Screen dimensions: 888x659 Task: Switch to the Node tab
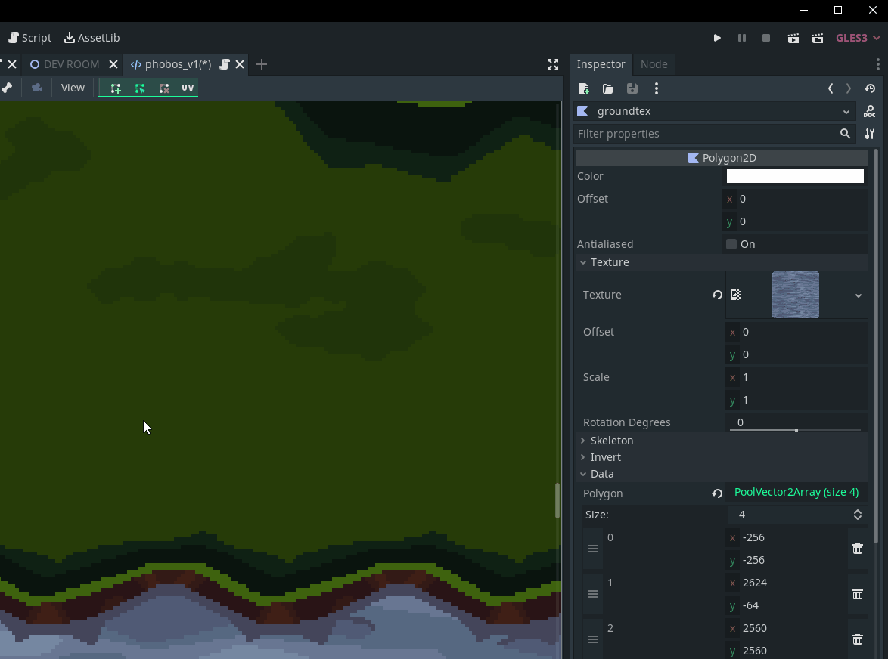coord(654,64)
